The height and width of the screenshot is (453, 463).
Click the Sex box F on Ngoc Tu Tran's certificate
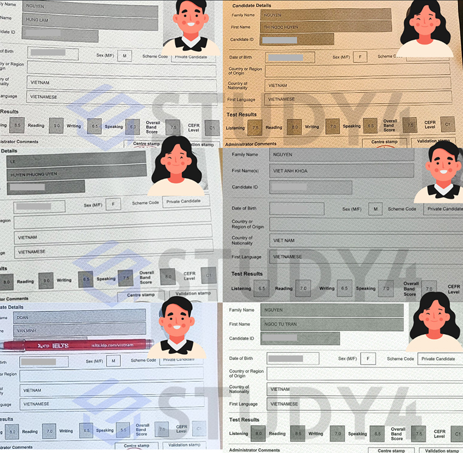coord(368,359)
